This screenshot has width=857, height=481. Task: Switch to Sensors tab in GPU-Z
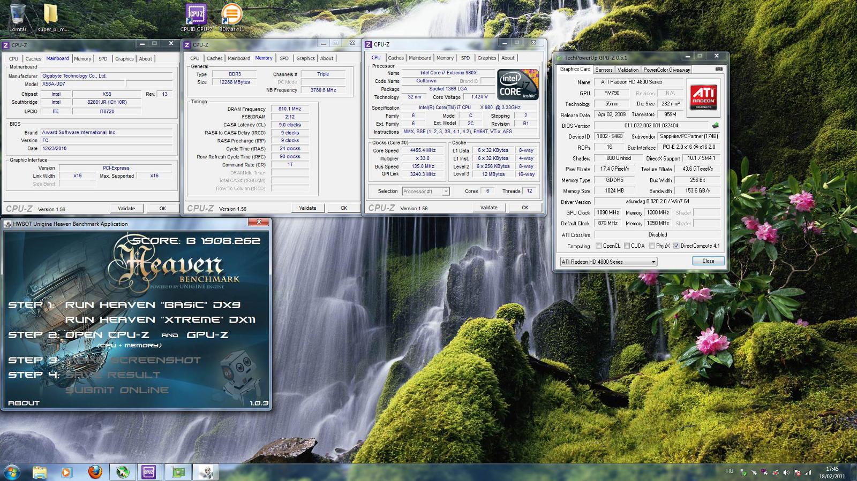click(604, 70)
